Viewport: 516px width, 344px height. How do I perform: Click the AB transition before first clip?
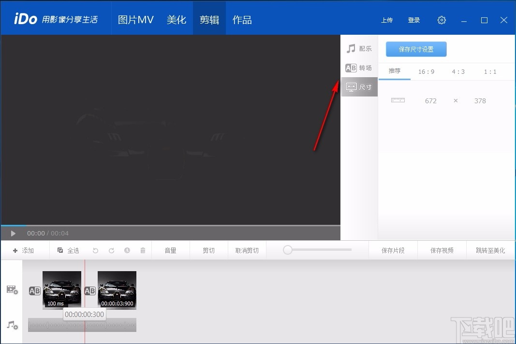coord(34,291)
